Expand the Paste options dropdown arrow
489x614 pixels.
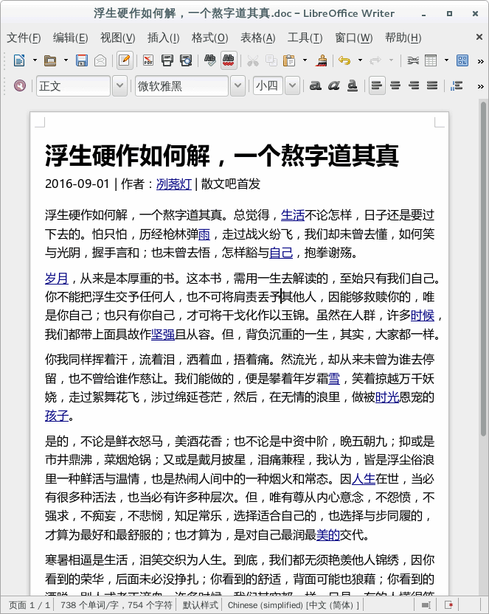click(305, 60)
